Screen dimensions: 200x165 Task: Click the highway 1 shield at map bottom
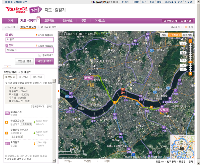pyautogui.click(x=133, y=154)
